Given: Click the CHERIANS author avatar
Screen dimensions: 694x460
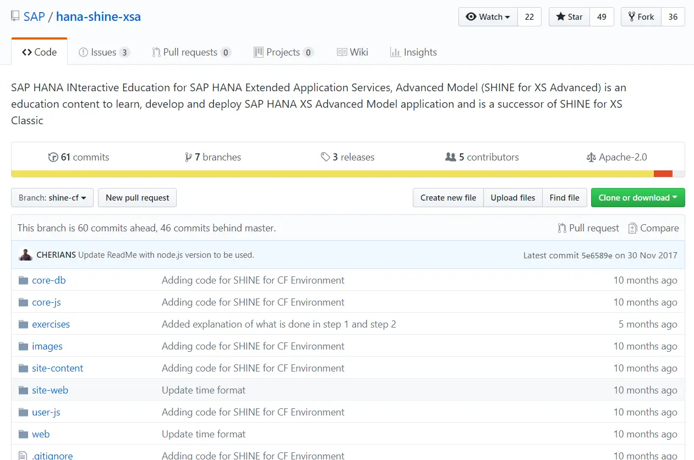Looking at the screenshot, I should 25,255.
